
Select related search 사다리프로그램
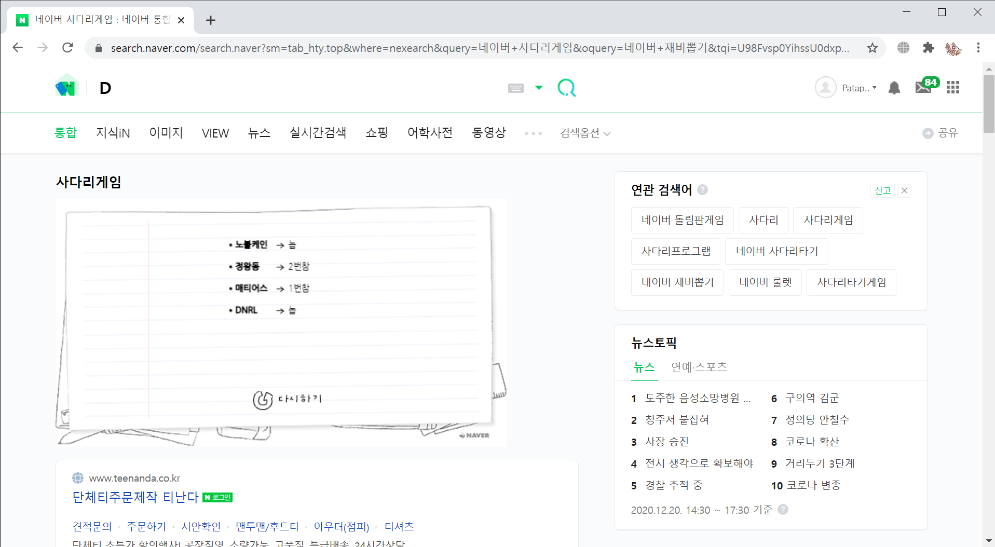coord(676,251)
